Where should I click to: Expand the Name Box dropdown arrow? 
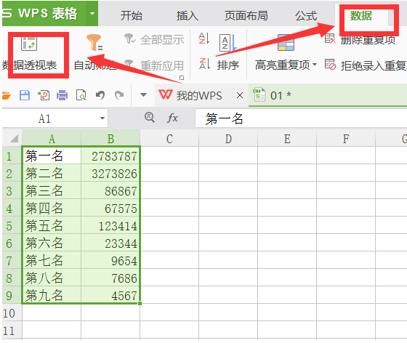[102, 118]
